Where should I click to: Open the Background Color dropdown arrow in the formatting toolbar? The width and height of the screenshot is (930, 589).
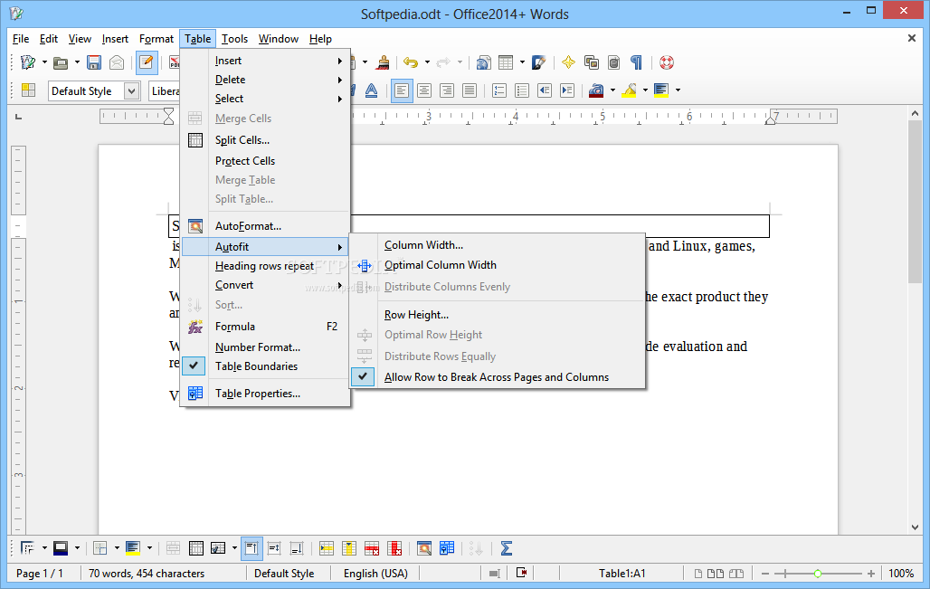[678, 90]
